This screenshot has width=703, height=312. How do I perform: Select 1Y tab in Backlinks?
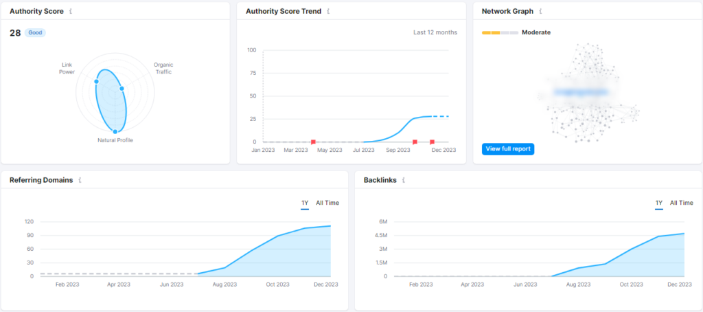point(659,203)
